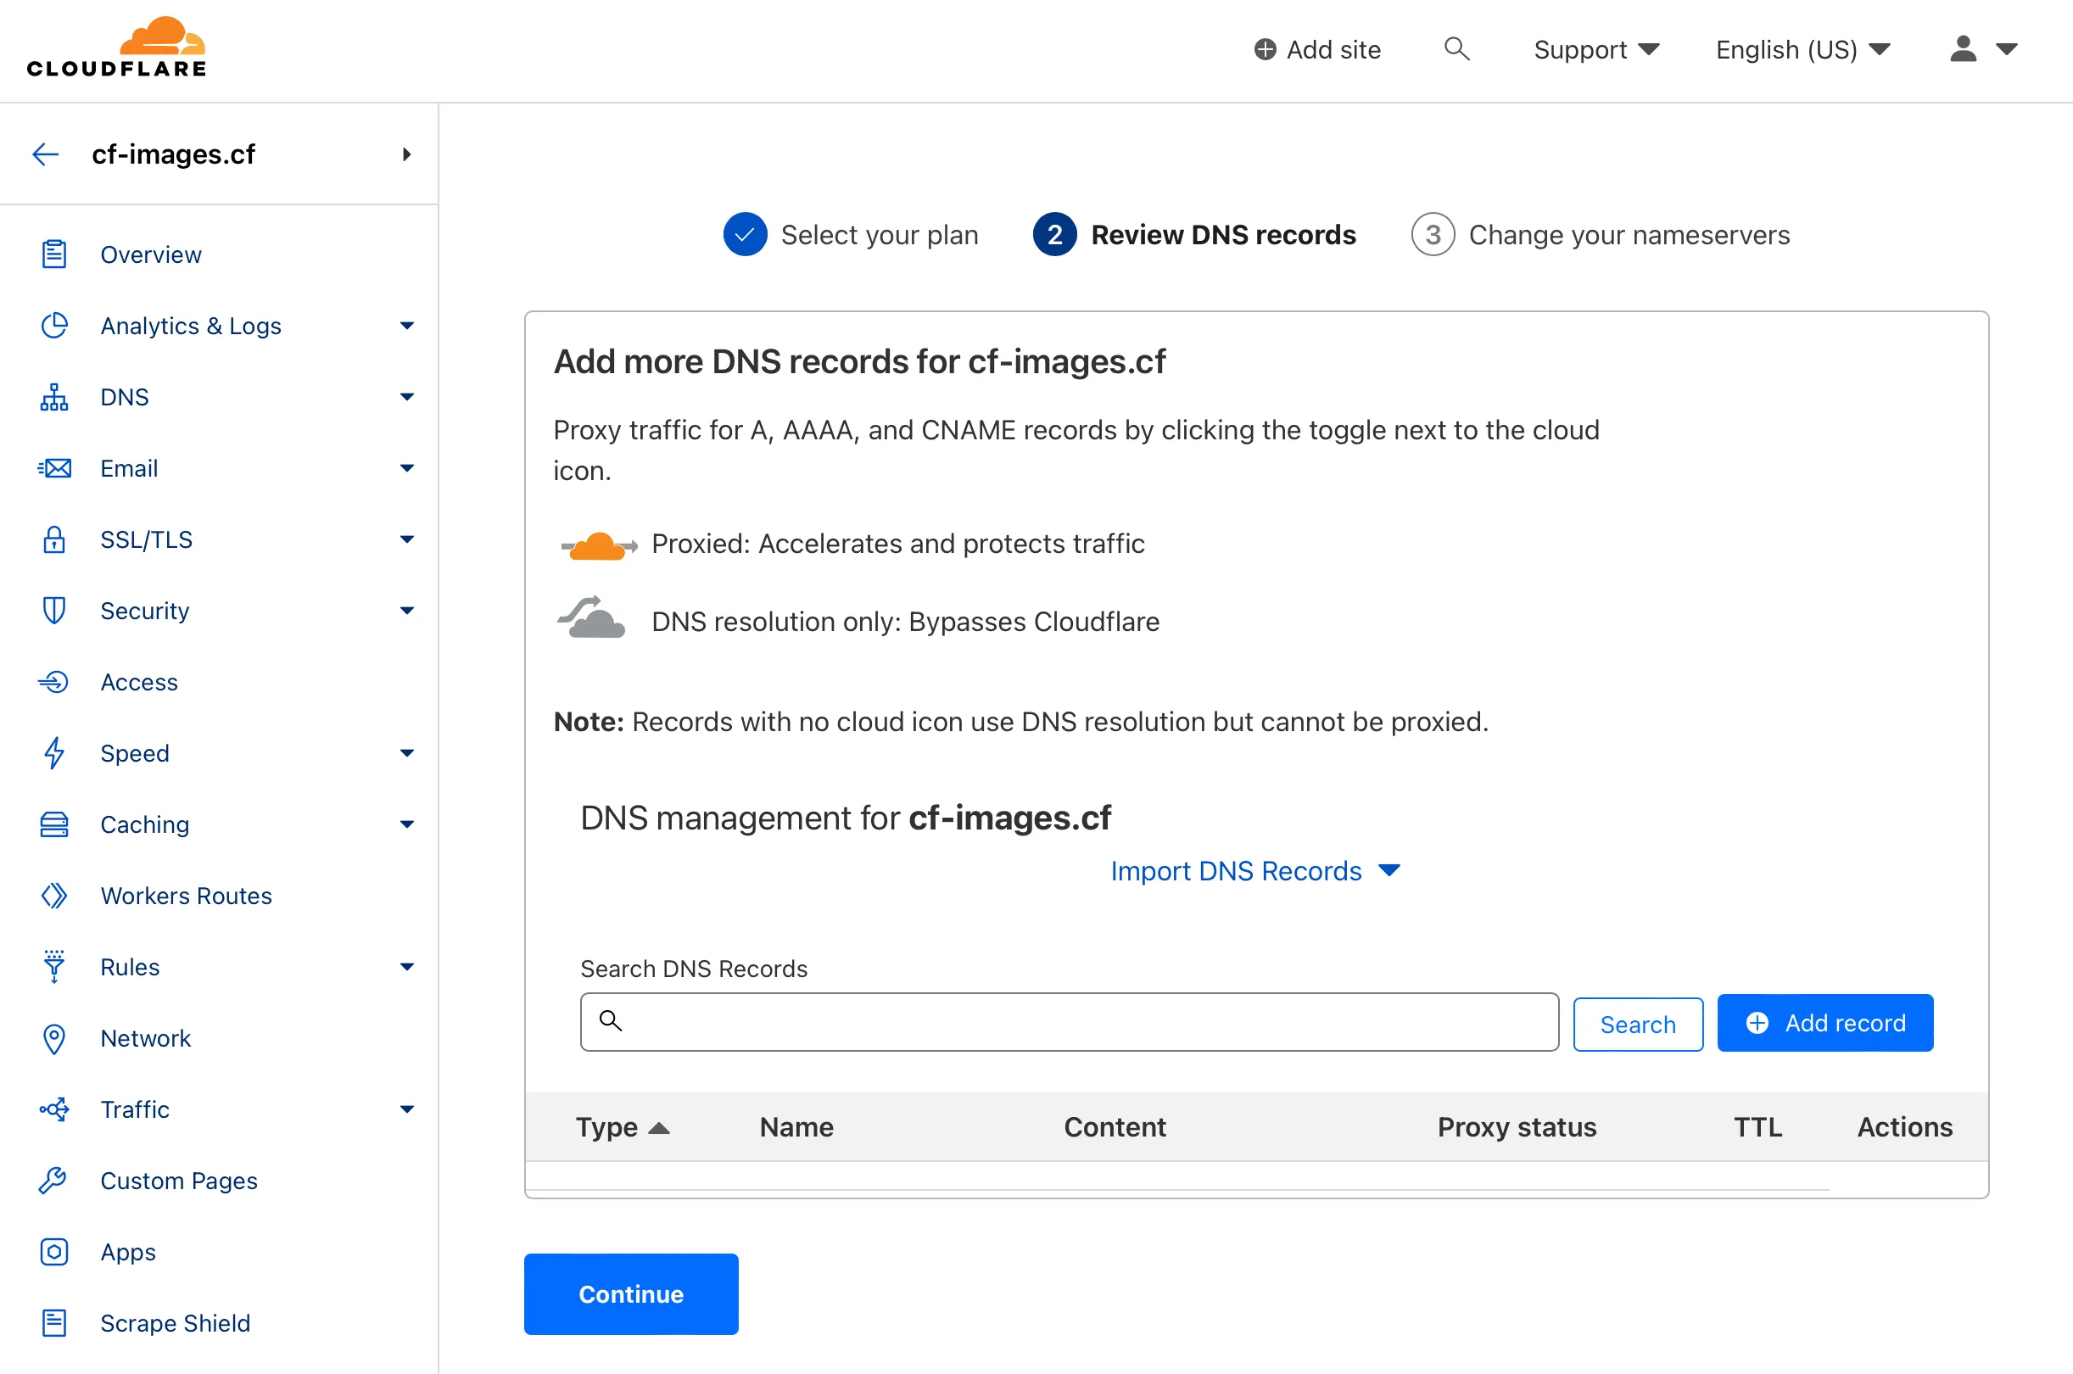Select the Workers Routes icon
2073x1374 pixels.
[x=53, y=895]
